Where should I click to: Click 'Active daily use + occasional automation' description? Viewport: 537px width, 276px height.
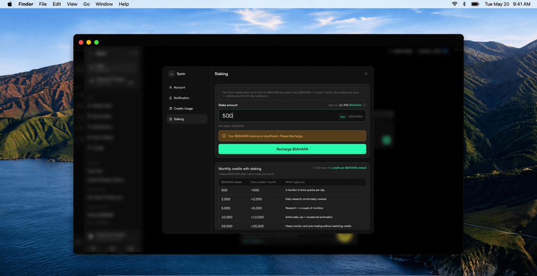310,217
